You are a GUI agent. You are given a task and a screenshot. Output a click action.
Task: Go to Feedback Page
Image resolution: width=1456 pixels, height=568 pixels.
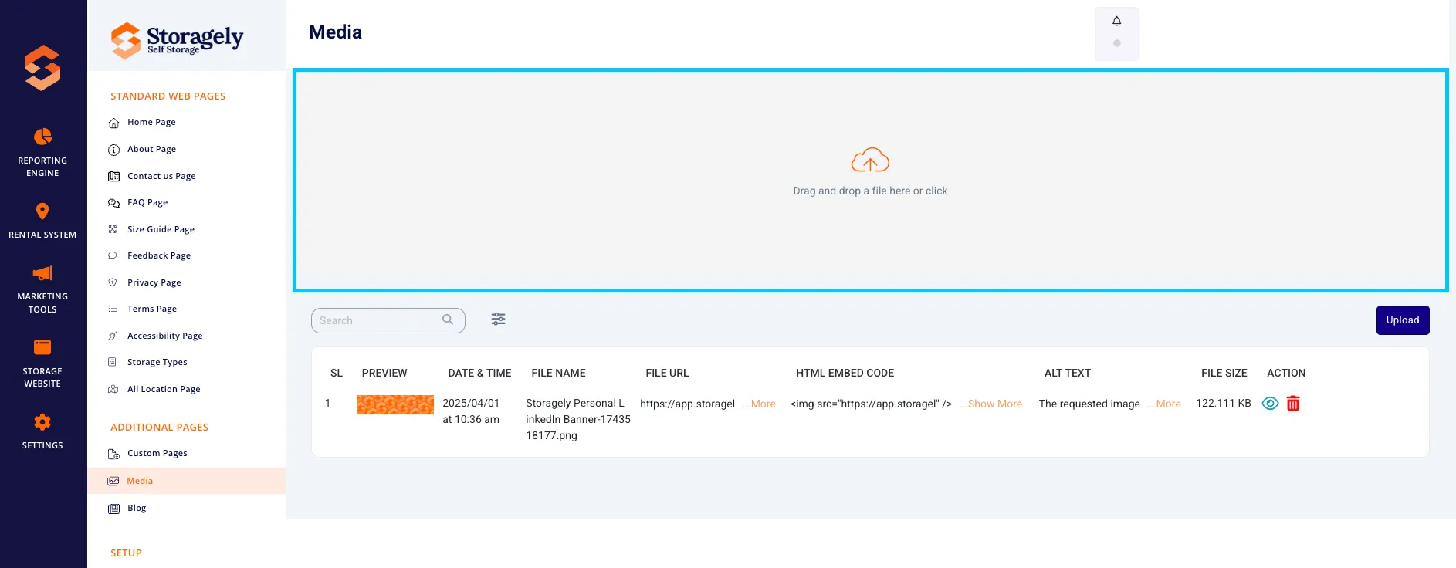pos(159,255)
